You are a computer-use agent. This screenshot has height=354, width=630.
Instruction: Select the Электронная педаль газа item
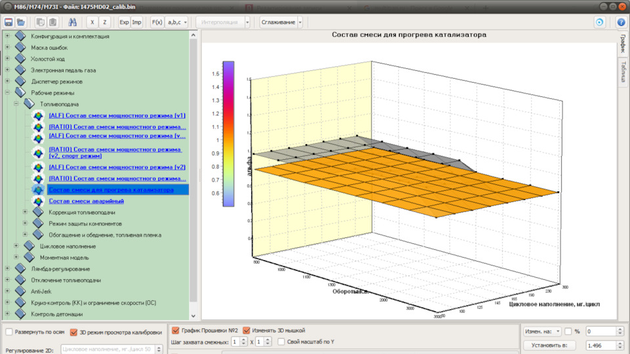click(64, 70)
